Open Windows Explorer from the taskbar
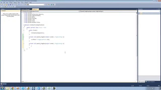 click(7, 88)
